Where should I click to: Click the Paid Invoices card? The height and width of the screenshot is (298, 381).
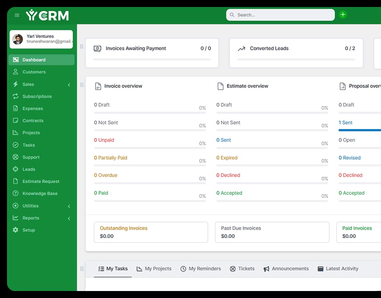coord(358,232)
